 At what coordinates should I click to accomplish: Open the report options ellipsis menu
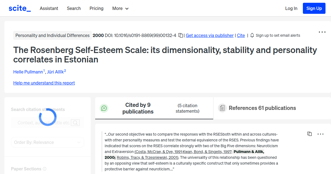click(x=322, y=32)
